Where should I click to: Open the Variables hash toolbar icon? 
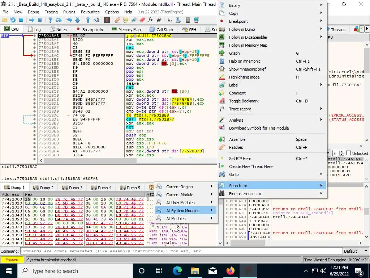click(159, 20)
